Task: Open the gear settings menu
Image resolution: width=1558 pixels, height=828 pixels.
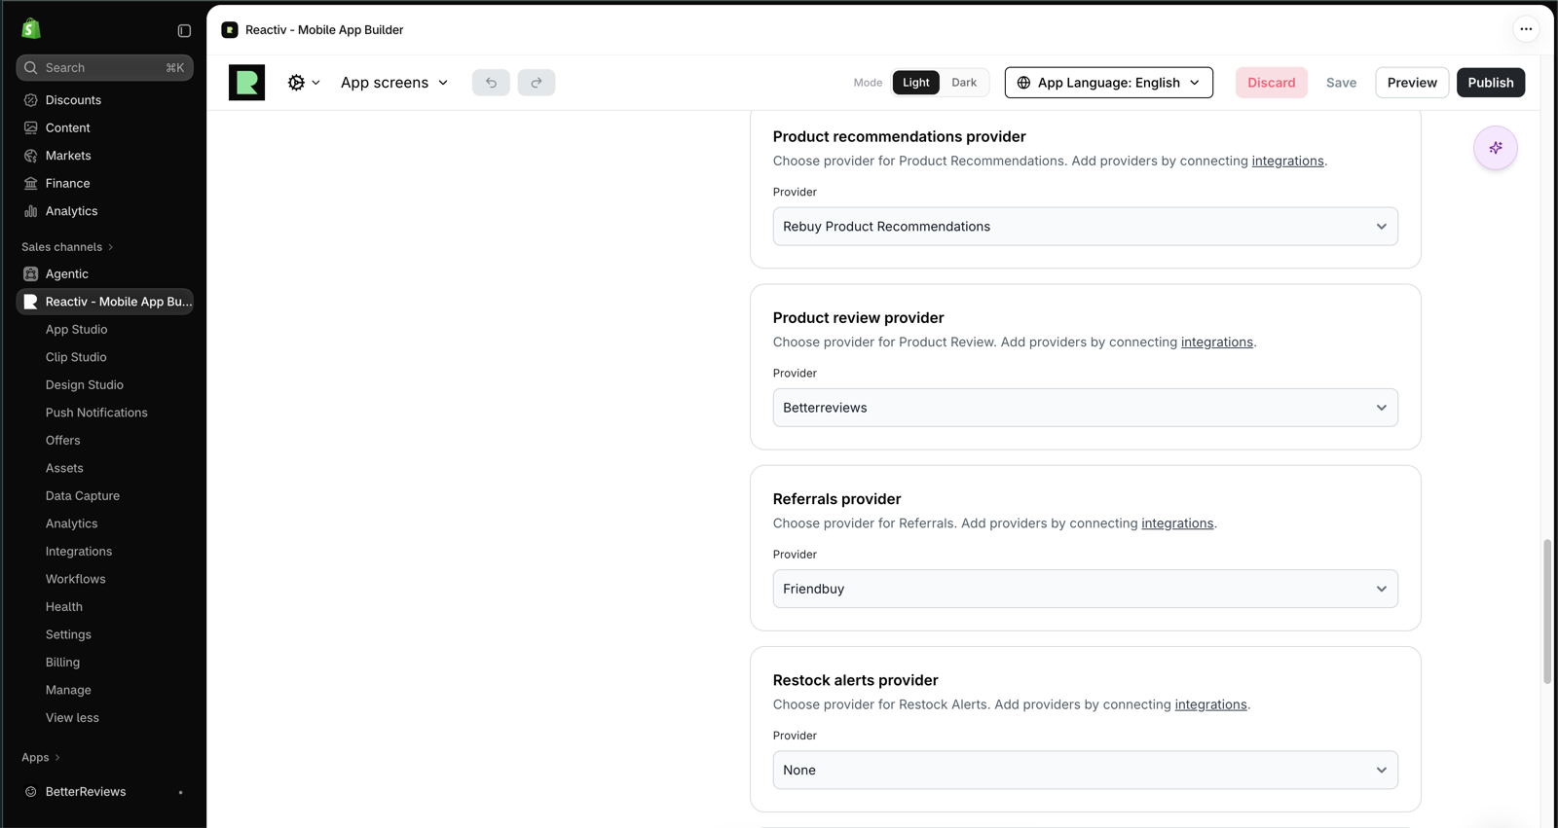Action: pyautogui.click(x=303, y=83)
